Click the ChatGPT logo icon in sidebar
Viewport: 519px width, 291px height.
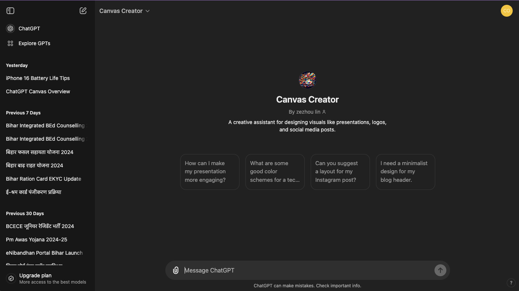[x=10, y=29]
